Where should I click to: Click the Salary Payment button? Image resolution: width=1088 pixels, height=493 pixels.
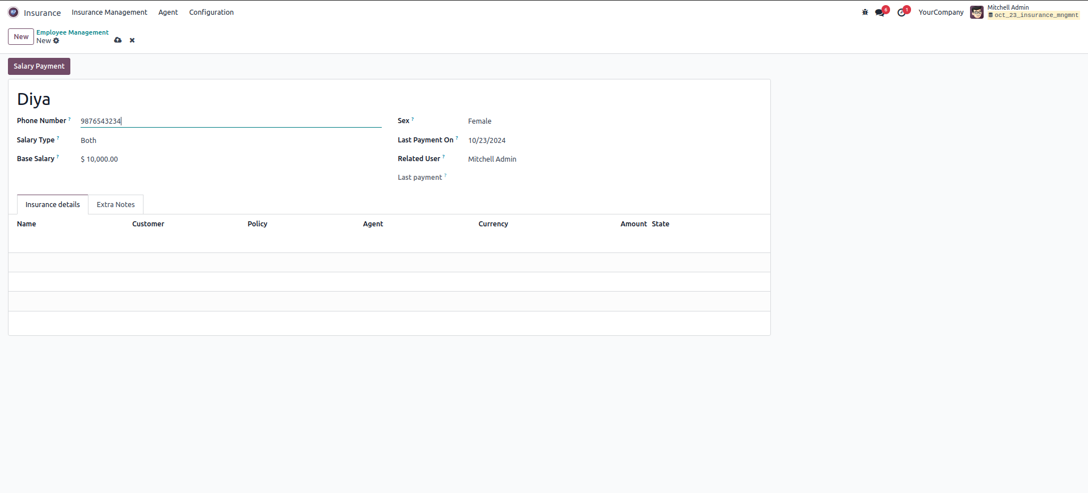pos(39,66)
